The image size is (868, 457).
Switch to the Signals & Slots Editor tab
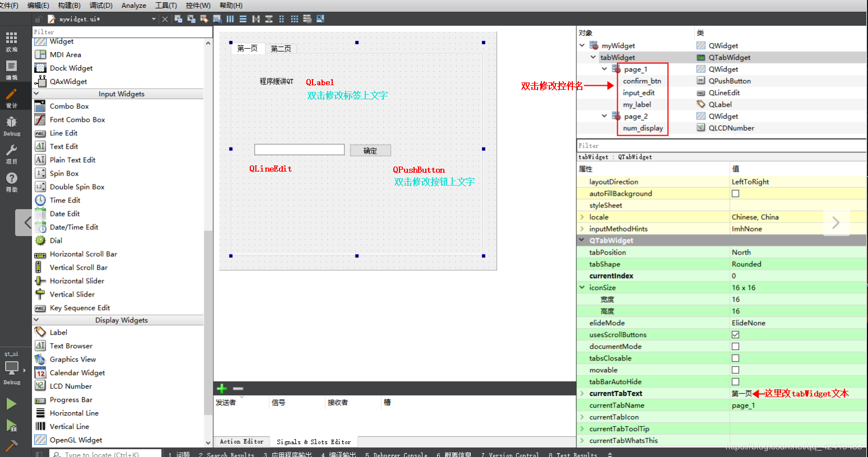tap(314, 442)
